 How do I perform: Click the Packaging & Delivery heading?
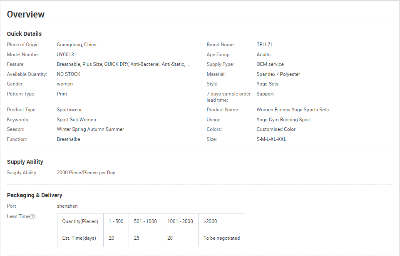pos(35,195)
